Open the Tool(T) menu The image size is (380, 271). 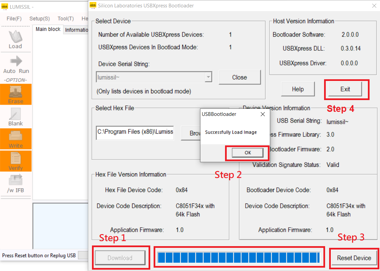pyautogui.click(x=65, y=18)
